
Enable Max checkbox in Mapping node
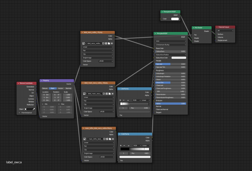(x=59, y=104)
